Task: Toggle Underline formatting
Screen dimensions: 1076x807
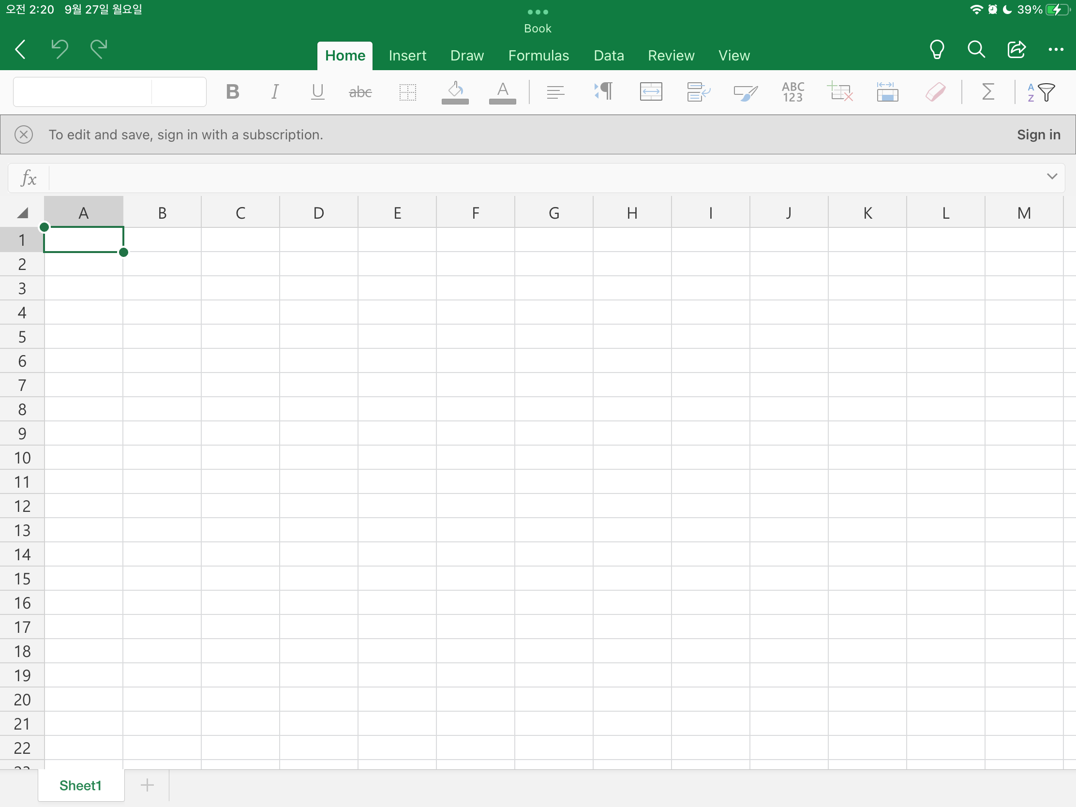Action: [x=318, y=91]
